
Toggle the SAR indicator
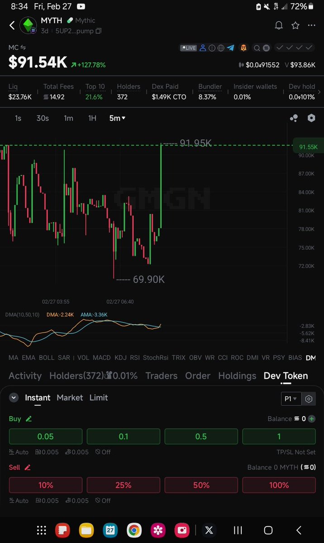(64, 358)
